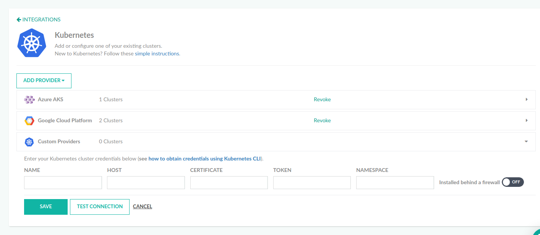
Task: Select the Token input box
Action: point(312,183)
